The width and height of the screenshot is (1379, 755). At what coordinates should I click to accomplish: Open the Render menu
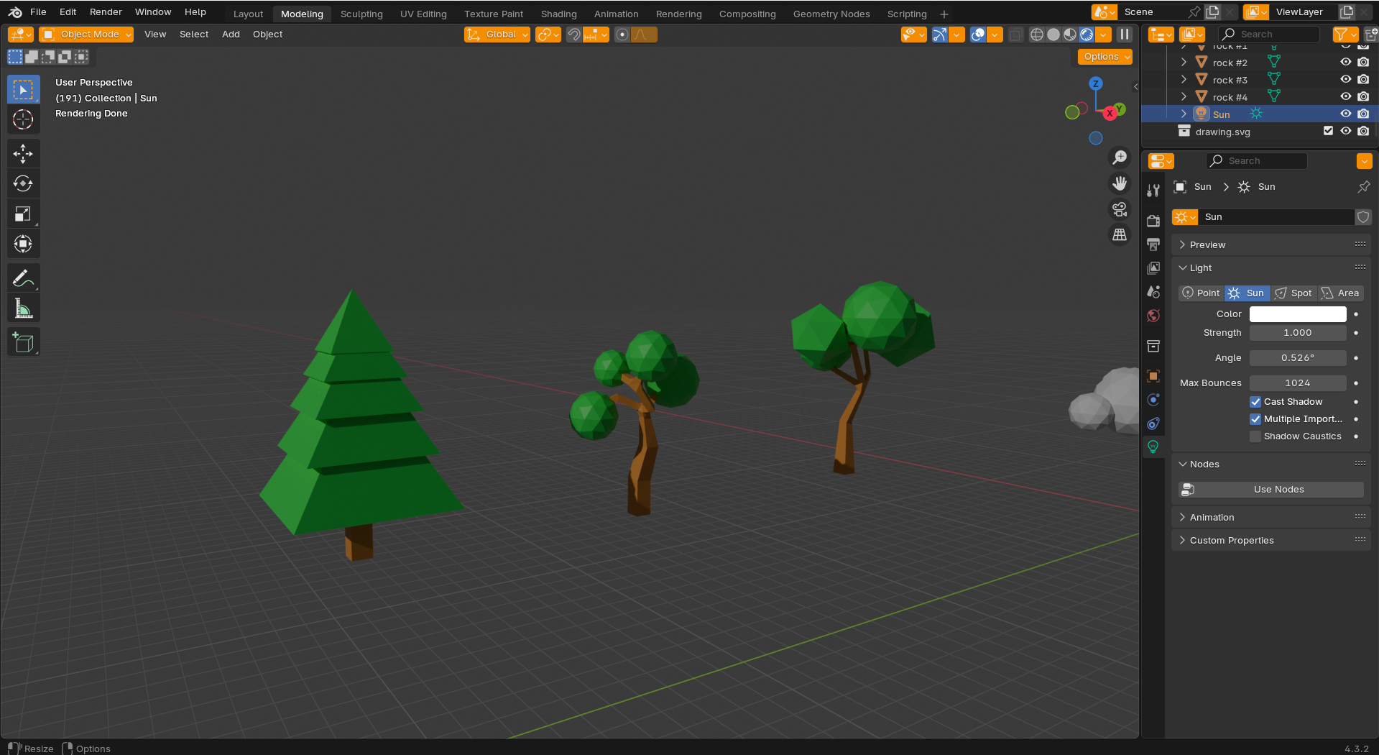106,12
